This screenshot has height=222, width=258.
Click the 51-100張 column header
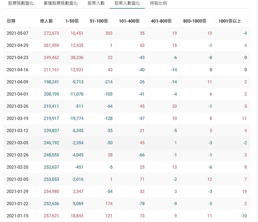coord(99,21)
